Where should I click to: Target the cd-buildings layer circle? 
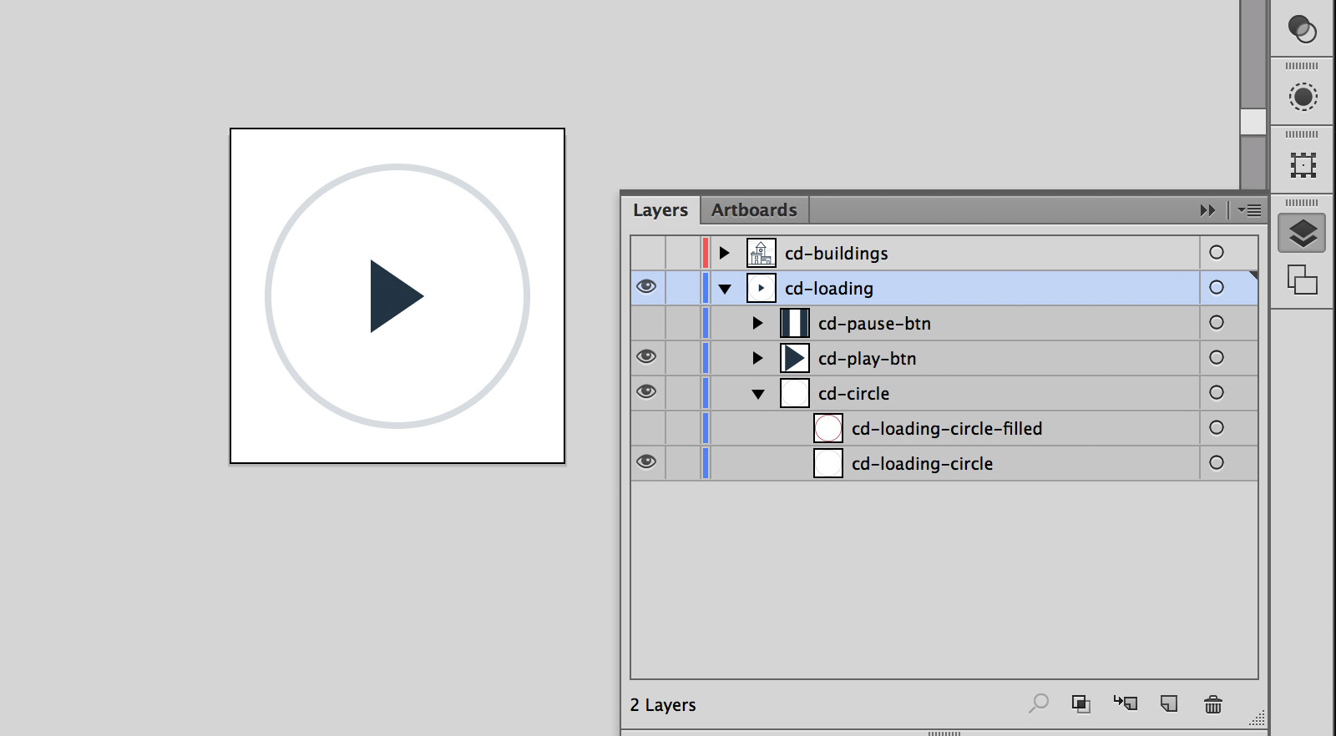1217,252
